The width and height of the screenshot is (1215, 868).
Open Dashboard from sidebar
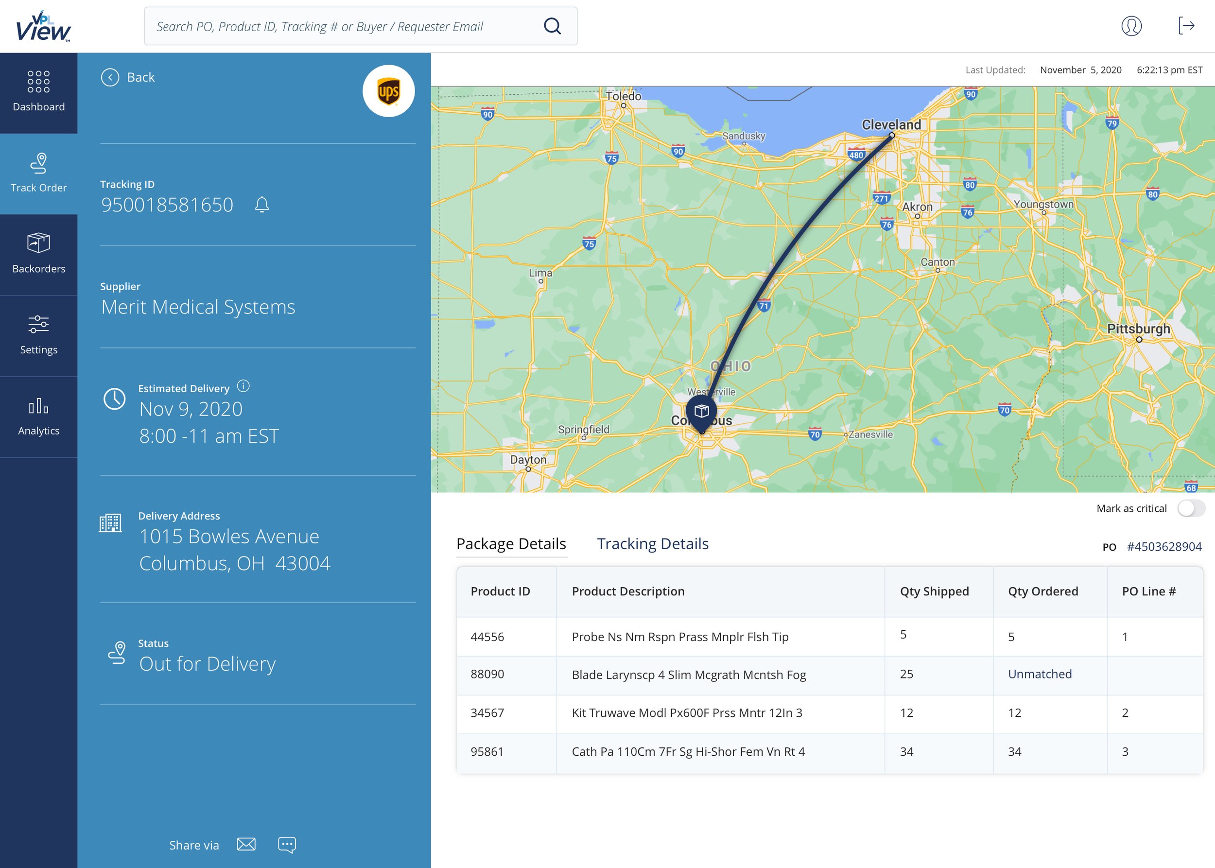(38, 92)
